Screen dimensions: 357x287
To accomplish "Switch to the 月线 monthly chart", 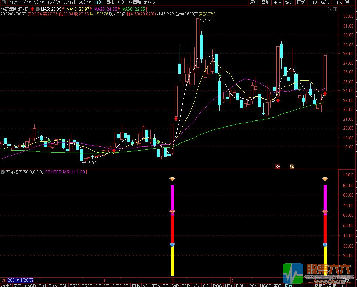I will 121,2.
